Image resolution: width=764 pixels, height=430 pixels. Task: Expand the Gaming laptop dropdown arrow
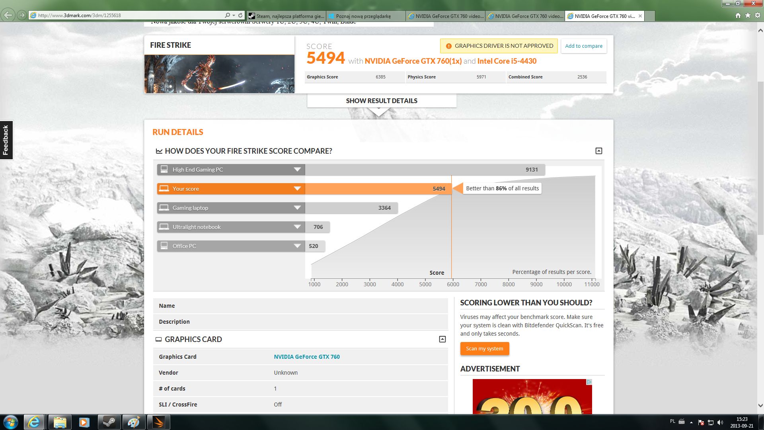coord(297,208)
